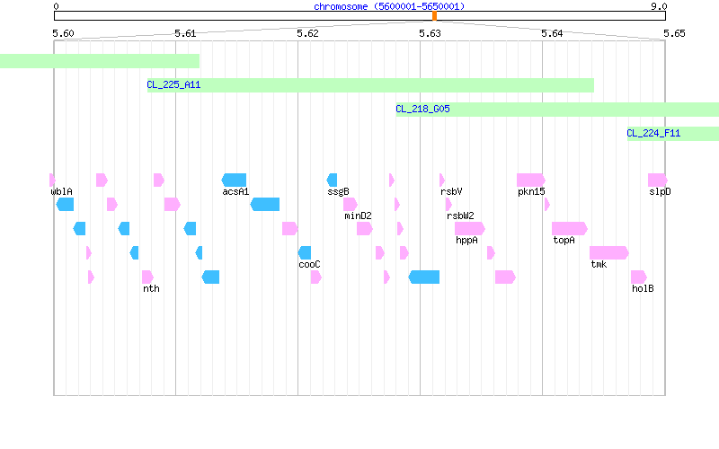
Task: Click the acsA1 gene arrow
Action: (x=234, y=180)
